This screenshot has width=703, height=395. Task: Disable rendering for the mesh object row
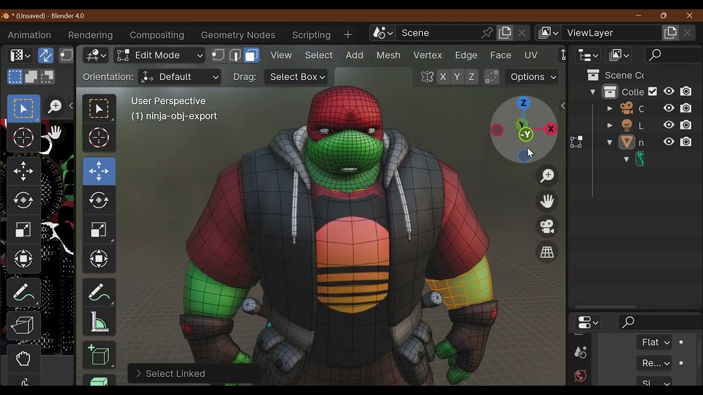pos(686,142)
